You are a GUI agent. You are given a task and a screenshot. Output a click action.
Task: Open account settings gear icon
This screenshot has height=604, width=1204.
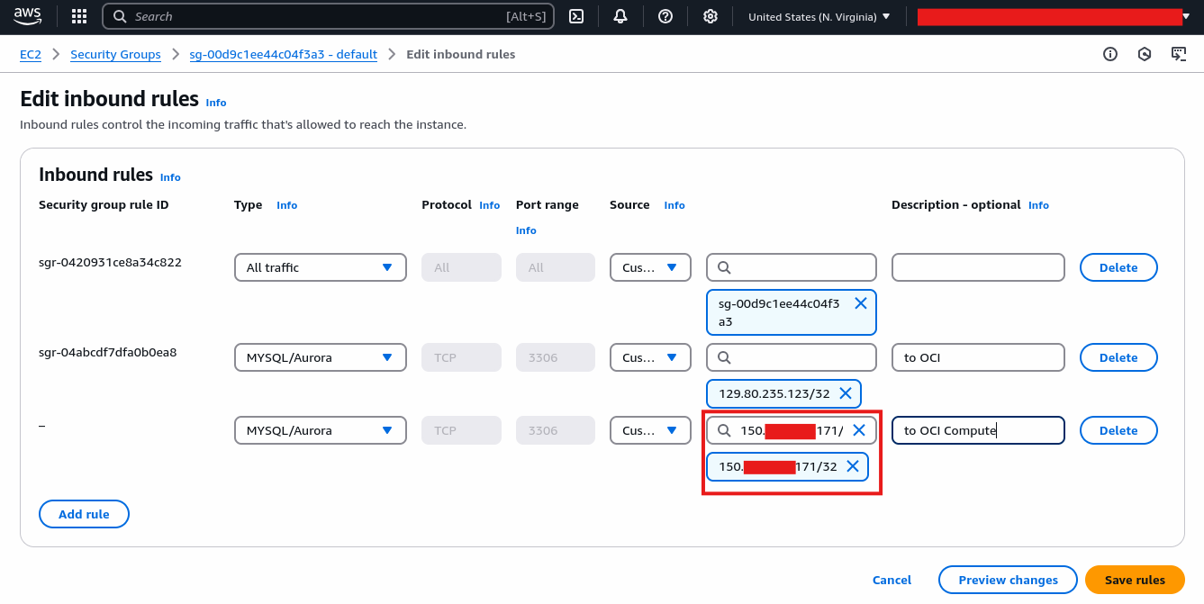(710, 15)
